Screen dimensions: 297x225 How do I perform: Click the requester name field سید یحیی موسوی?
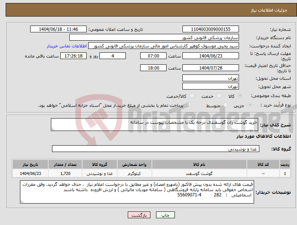[x=164, y=46]
